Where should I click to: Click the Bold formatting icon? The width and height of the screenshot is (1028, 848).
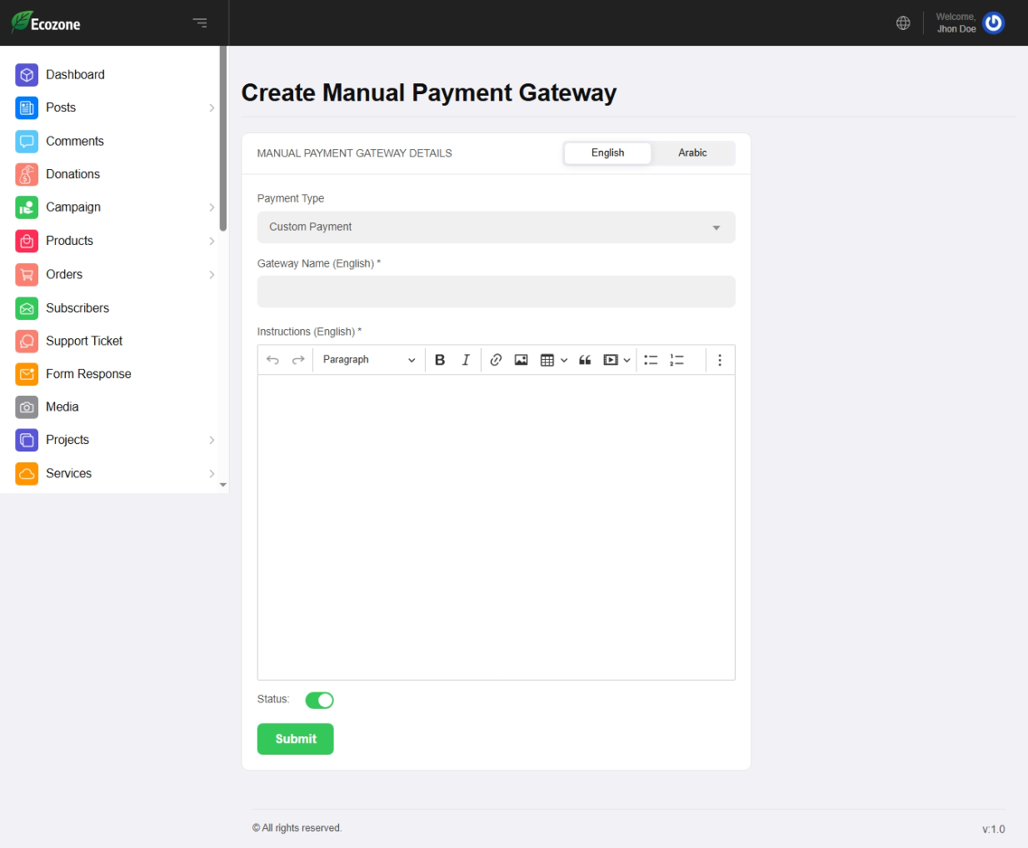(440, 360)
